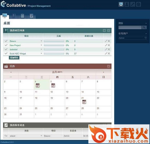Click Baiuco in messages project column
This screenshot has height=144, width=150.
(x=47, y=136)
